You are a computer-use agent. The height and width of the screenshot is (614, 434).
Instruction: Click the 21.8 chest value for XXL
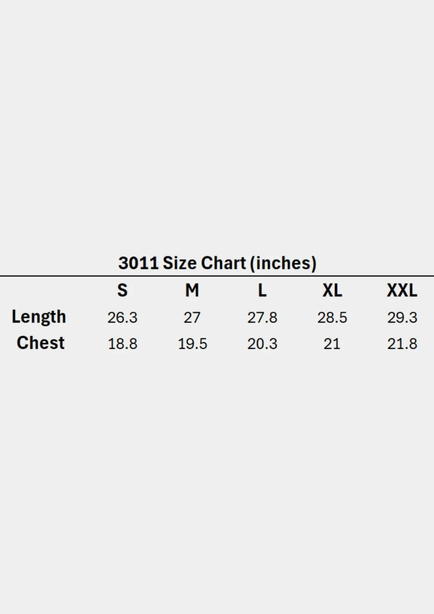402,344
